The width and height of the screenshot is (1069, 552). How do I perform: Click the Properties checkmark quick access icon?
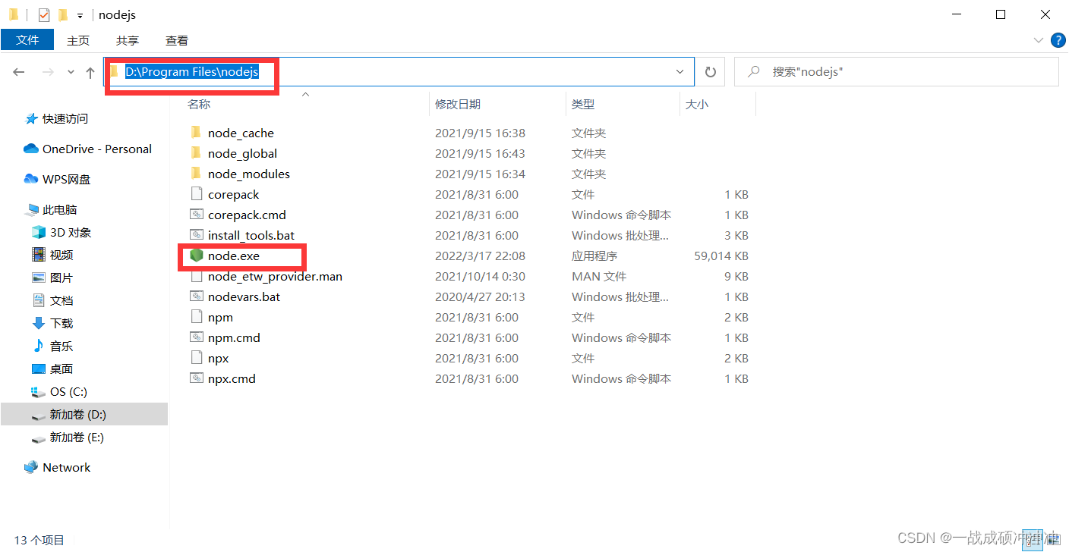pyautogui.click(x=44, y=14)
